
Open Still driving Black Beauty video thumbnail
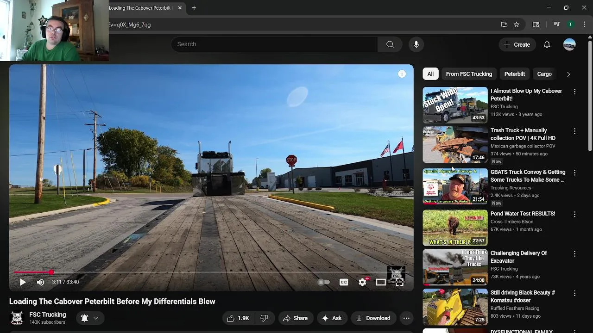(x=455, y=307)
